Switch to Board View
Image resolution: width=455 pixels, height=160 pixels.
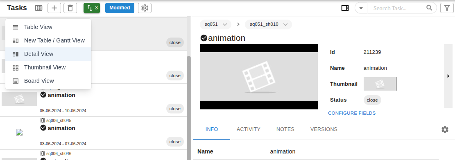click(48, 81)
